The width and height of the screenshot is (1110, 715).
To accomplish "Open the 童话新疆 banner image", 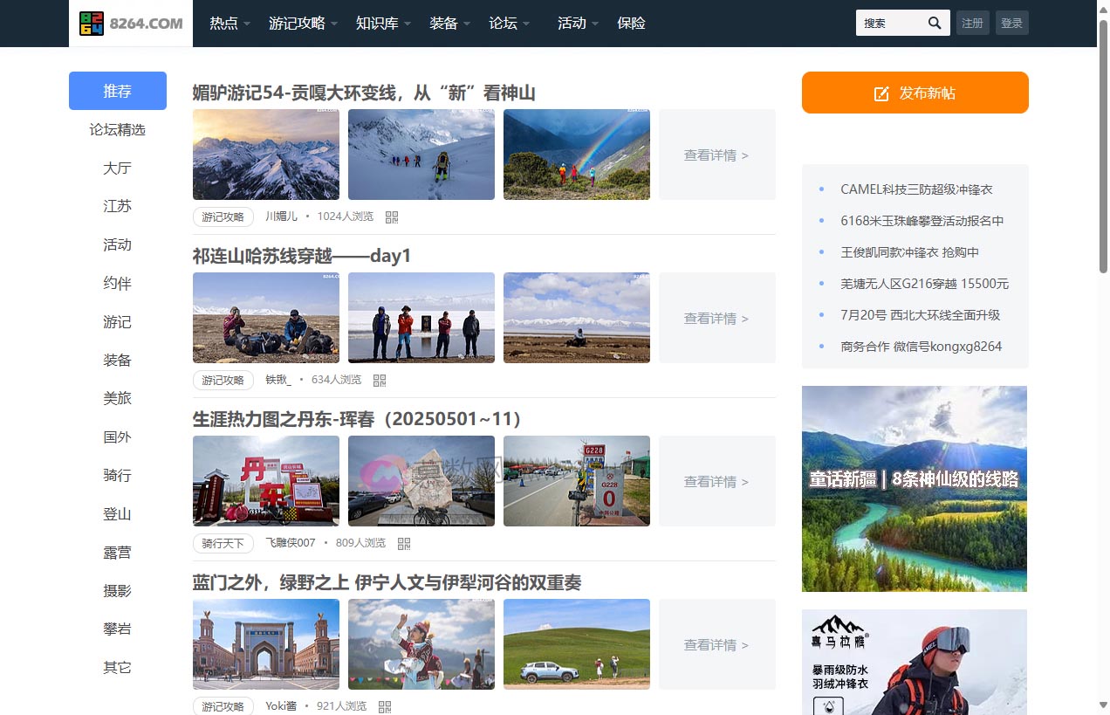I will pyautogui.click(x=914, y=489).
